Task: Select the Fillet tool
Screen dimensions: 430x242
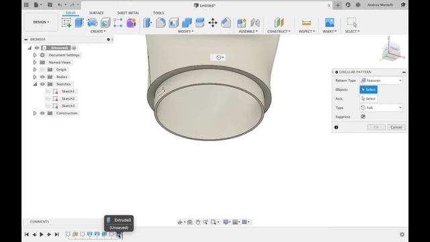Action: [x=161, y=22]
